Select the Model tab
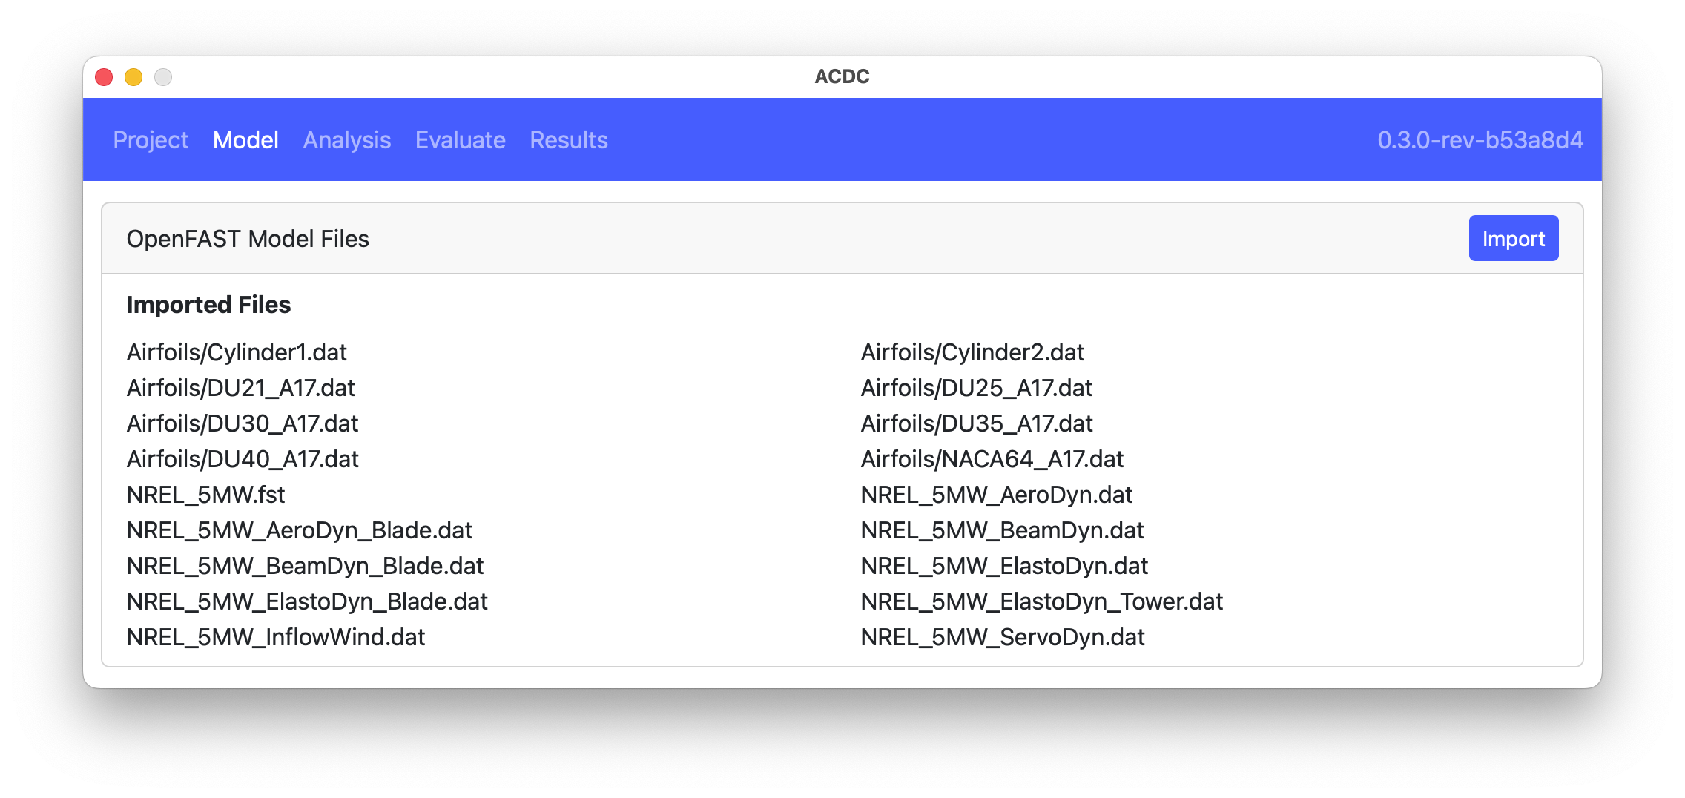Viewport: 1685px width, 798px height. pyautogui.click(x=245, y=140)
